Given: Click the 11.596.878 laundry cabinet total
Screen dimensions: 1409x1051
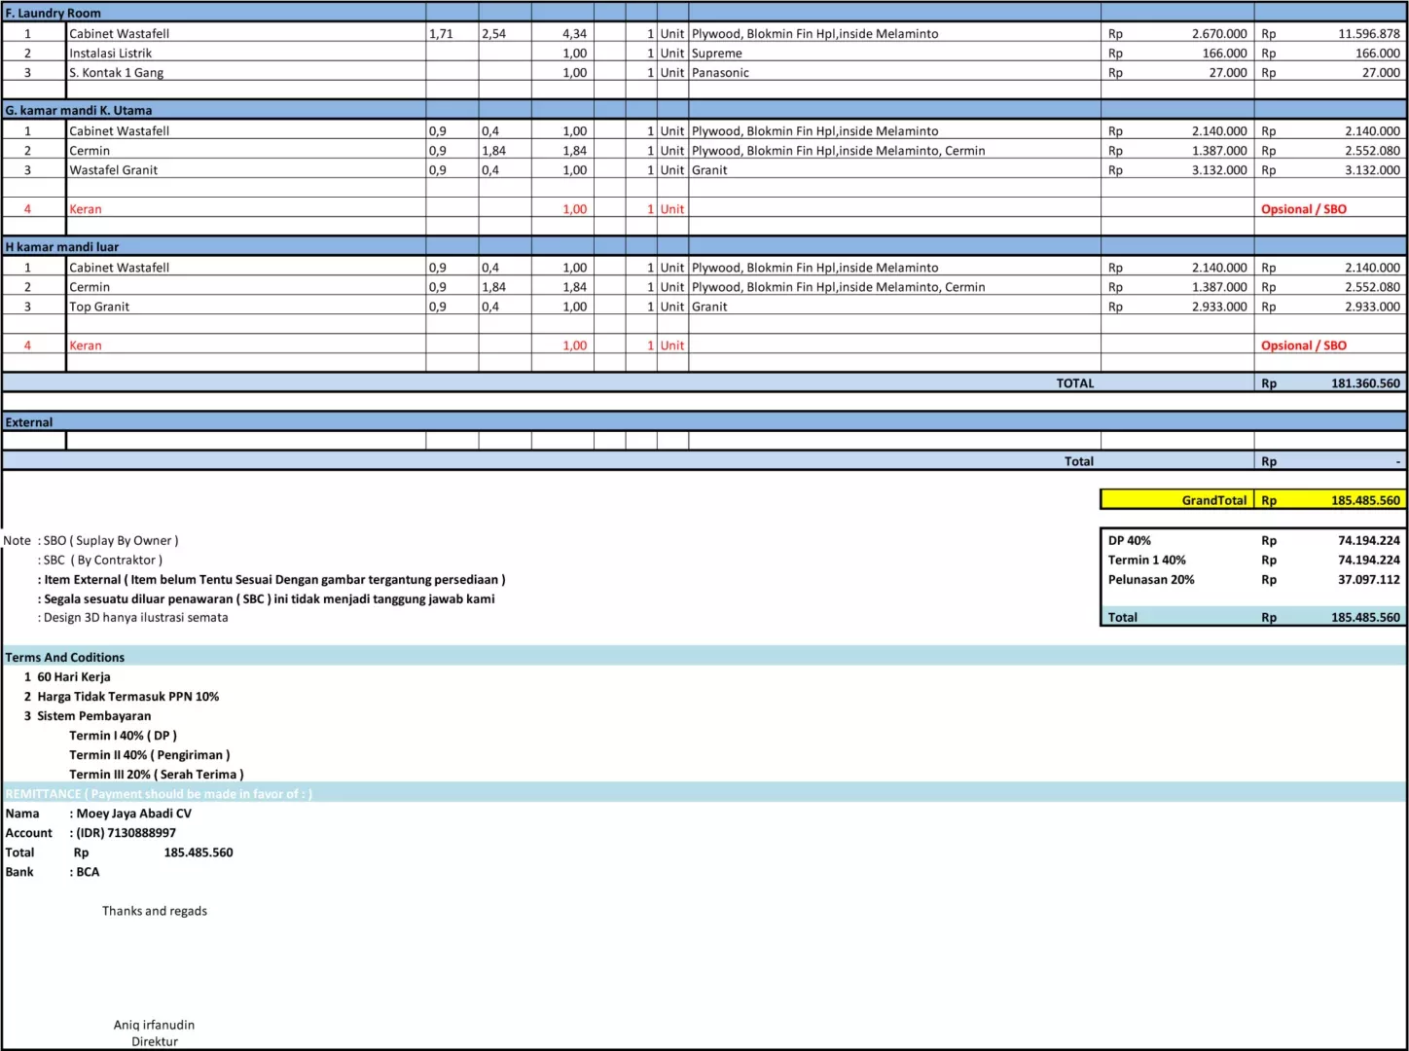Looking at the screenshot, I should pyautogui.click(x=1368, y=34).
